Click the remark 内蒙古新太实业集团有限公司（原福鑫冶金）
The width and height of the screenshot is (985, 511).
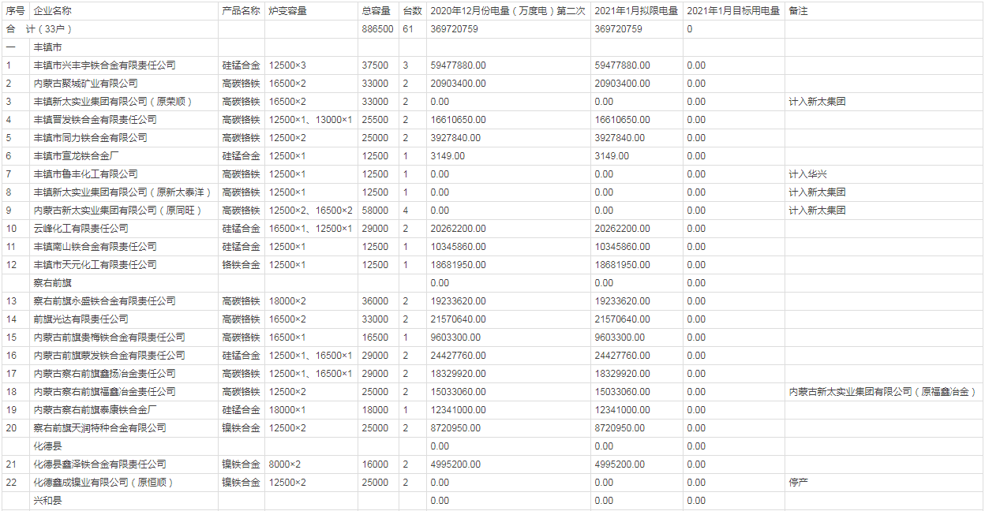[x=883, y=392]
